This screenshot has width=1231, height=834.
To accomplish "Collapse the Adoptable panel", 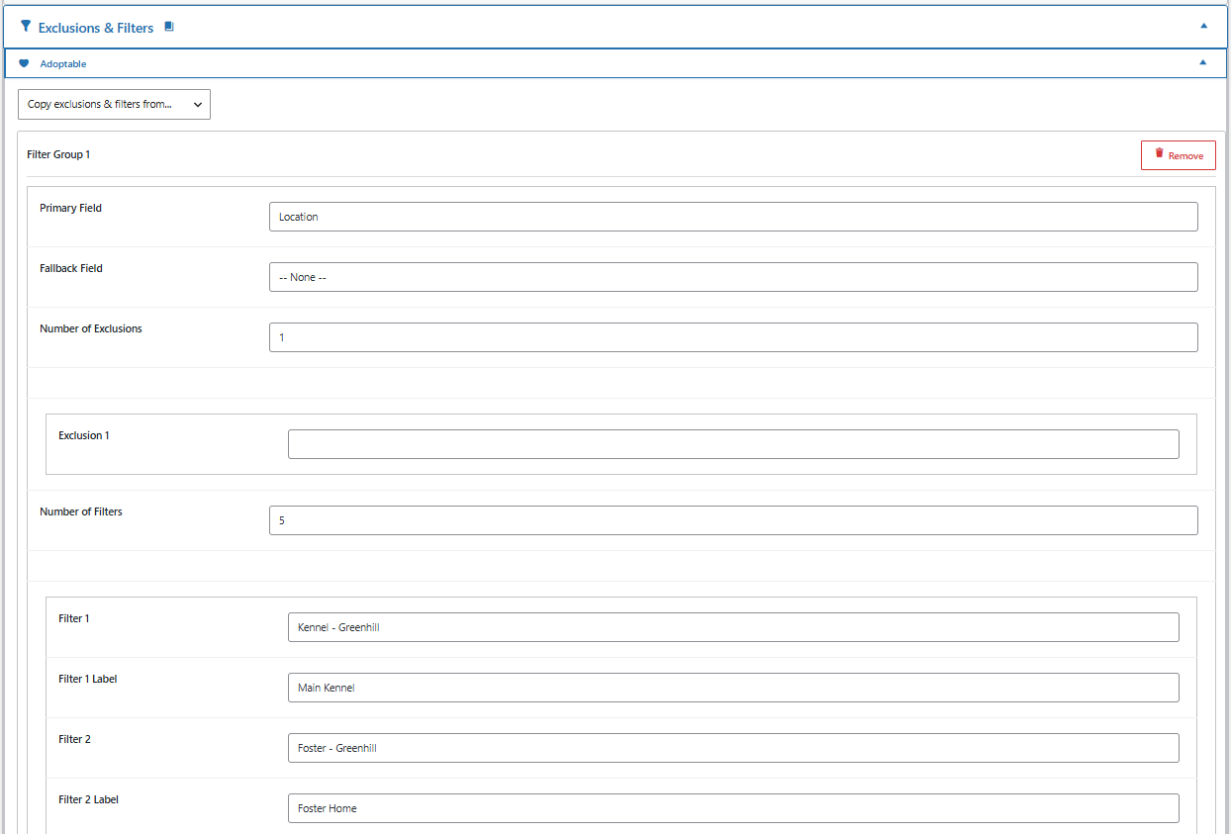I will (x=1203, y=62).
